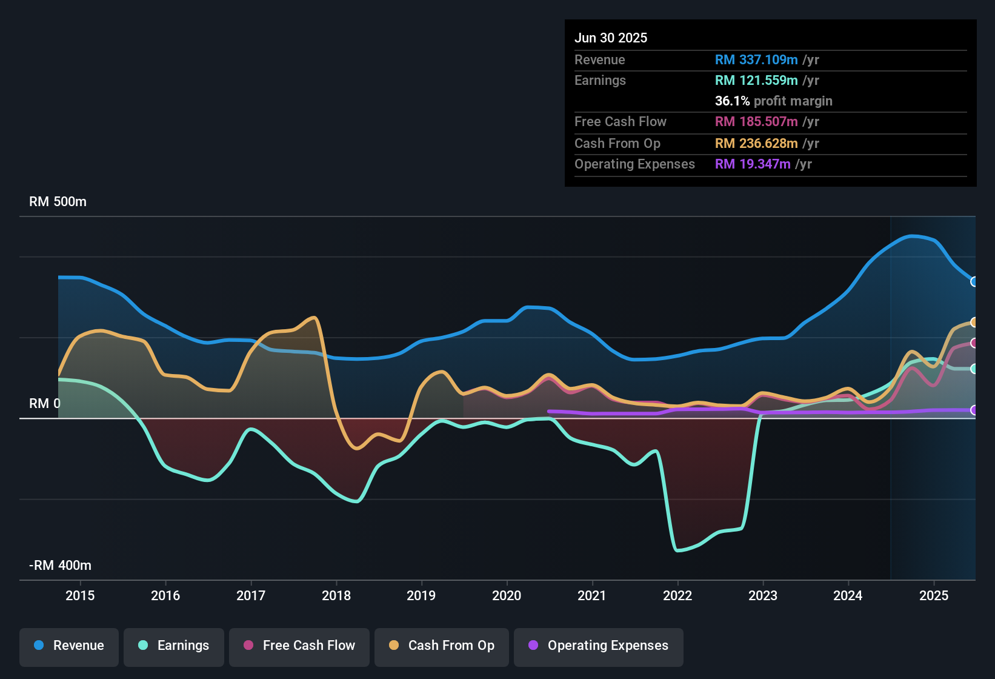Toggle the Earnings series visibility
Image resolution: width=995 pixels, height=679 pixels.
pos(174,646)
